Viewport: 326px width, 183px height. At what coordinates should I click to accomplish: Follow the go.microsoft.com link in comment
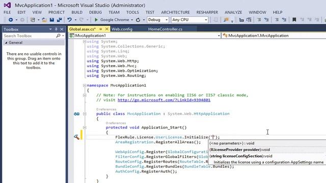tap(164, 100)
